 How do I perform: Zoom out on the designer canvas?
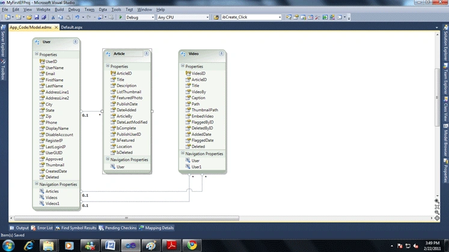pyautogui.click(x=437, y=212)
